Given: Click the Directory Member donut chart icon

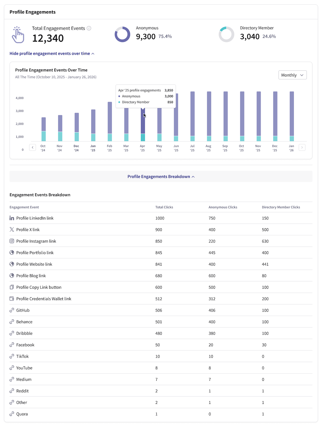Looking at the screenshot, I should click(226, 34).
